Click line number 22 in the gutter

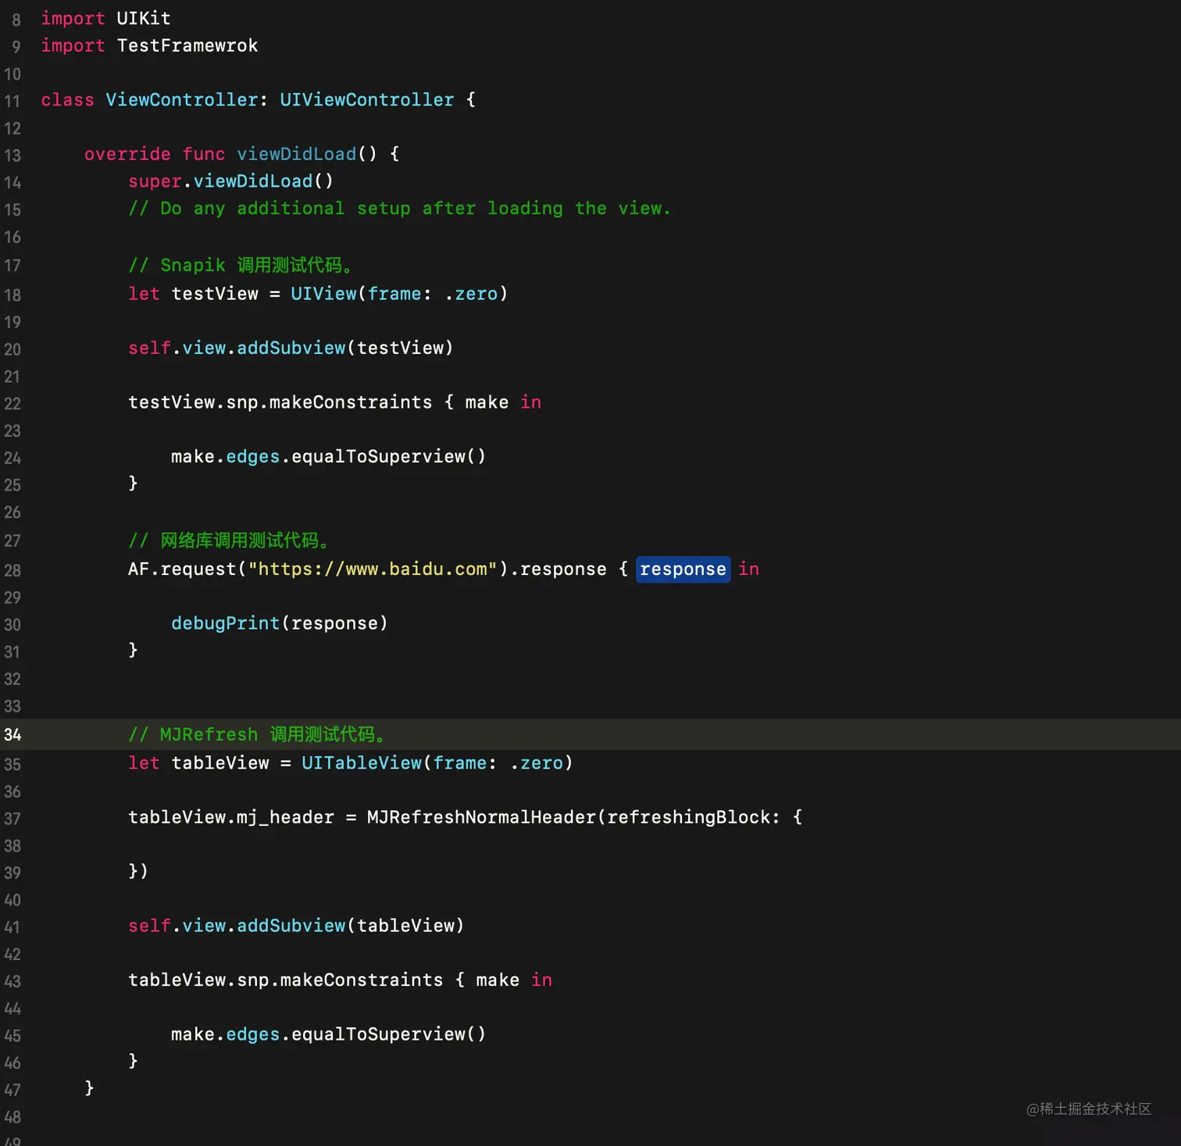coord(12,404)
